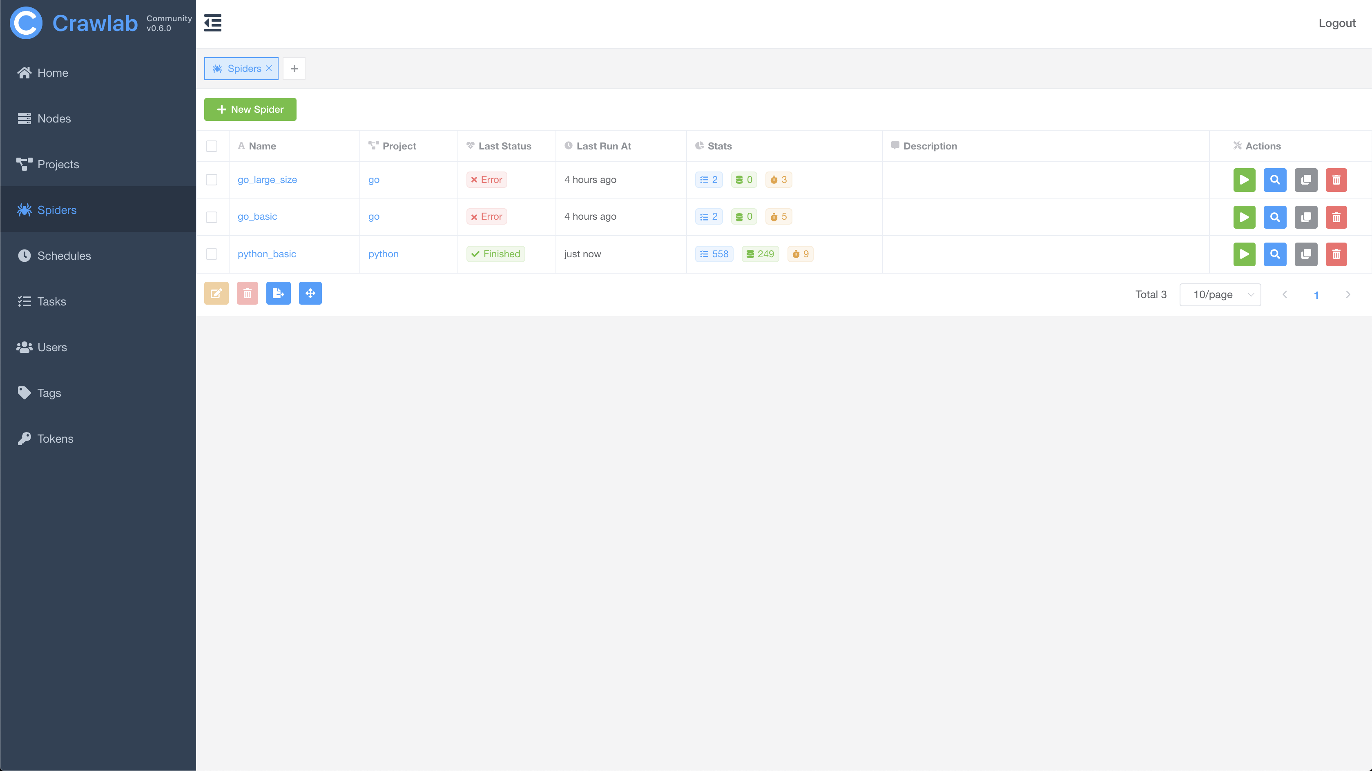Collapse the sidebar menu icon
This screenshot has height=771, width=1372.
click(x=212, y=23)
